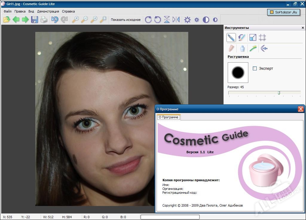This screenshot has width=306, height=220.
Task: Print the image using the printer icon
Action: pyautogui.click(x=44, y=20)
